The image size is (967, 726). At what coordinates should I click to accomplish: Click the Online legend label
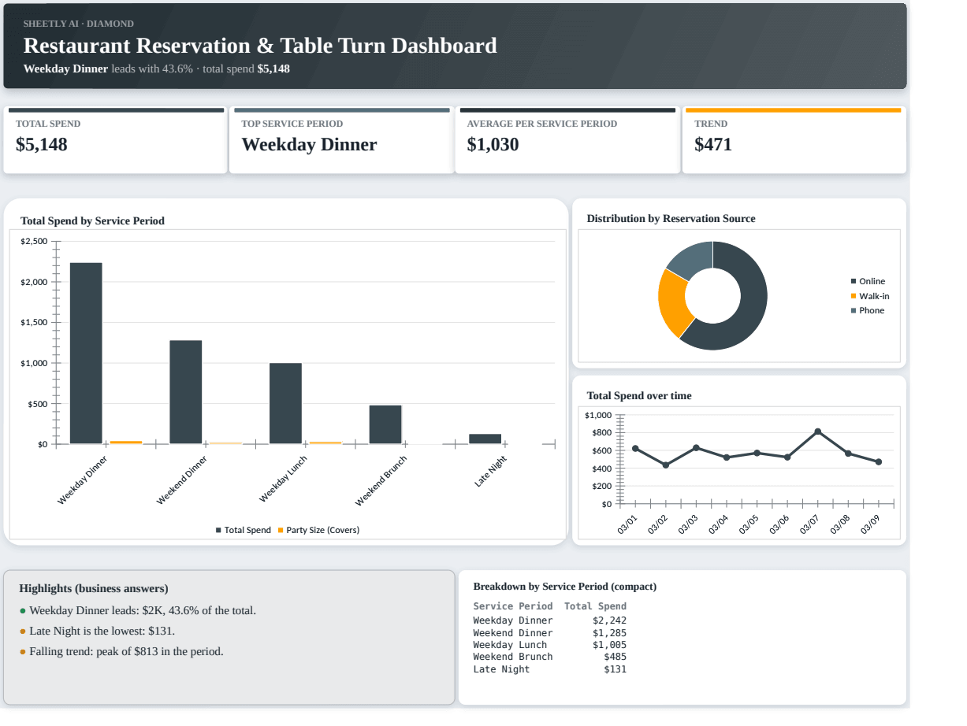pos(872,281)
